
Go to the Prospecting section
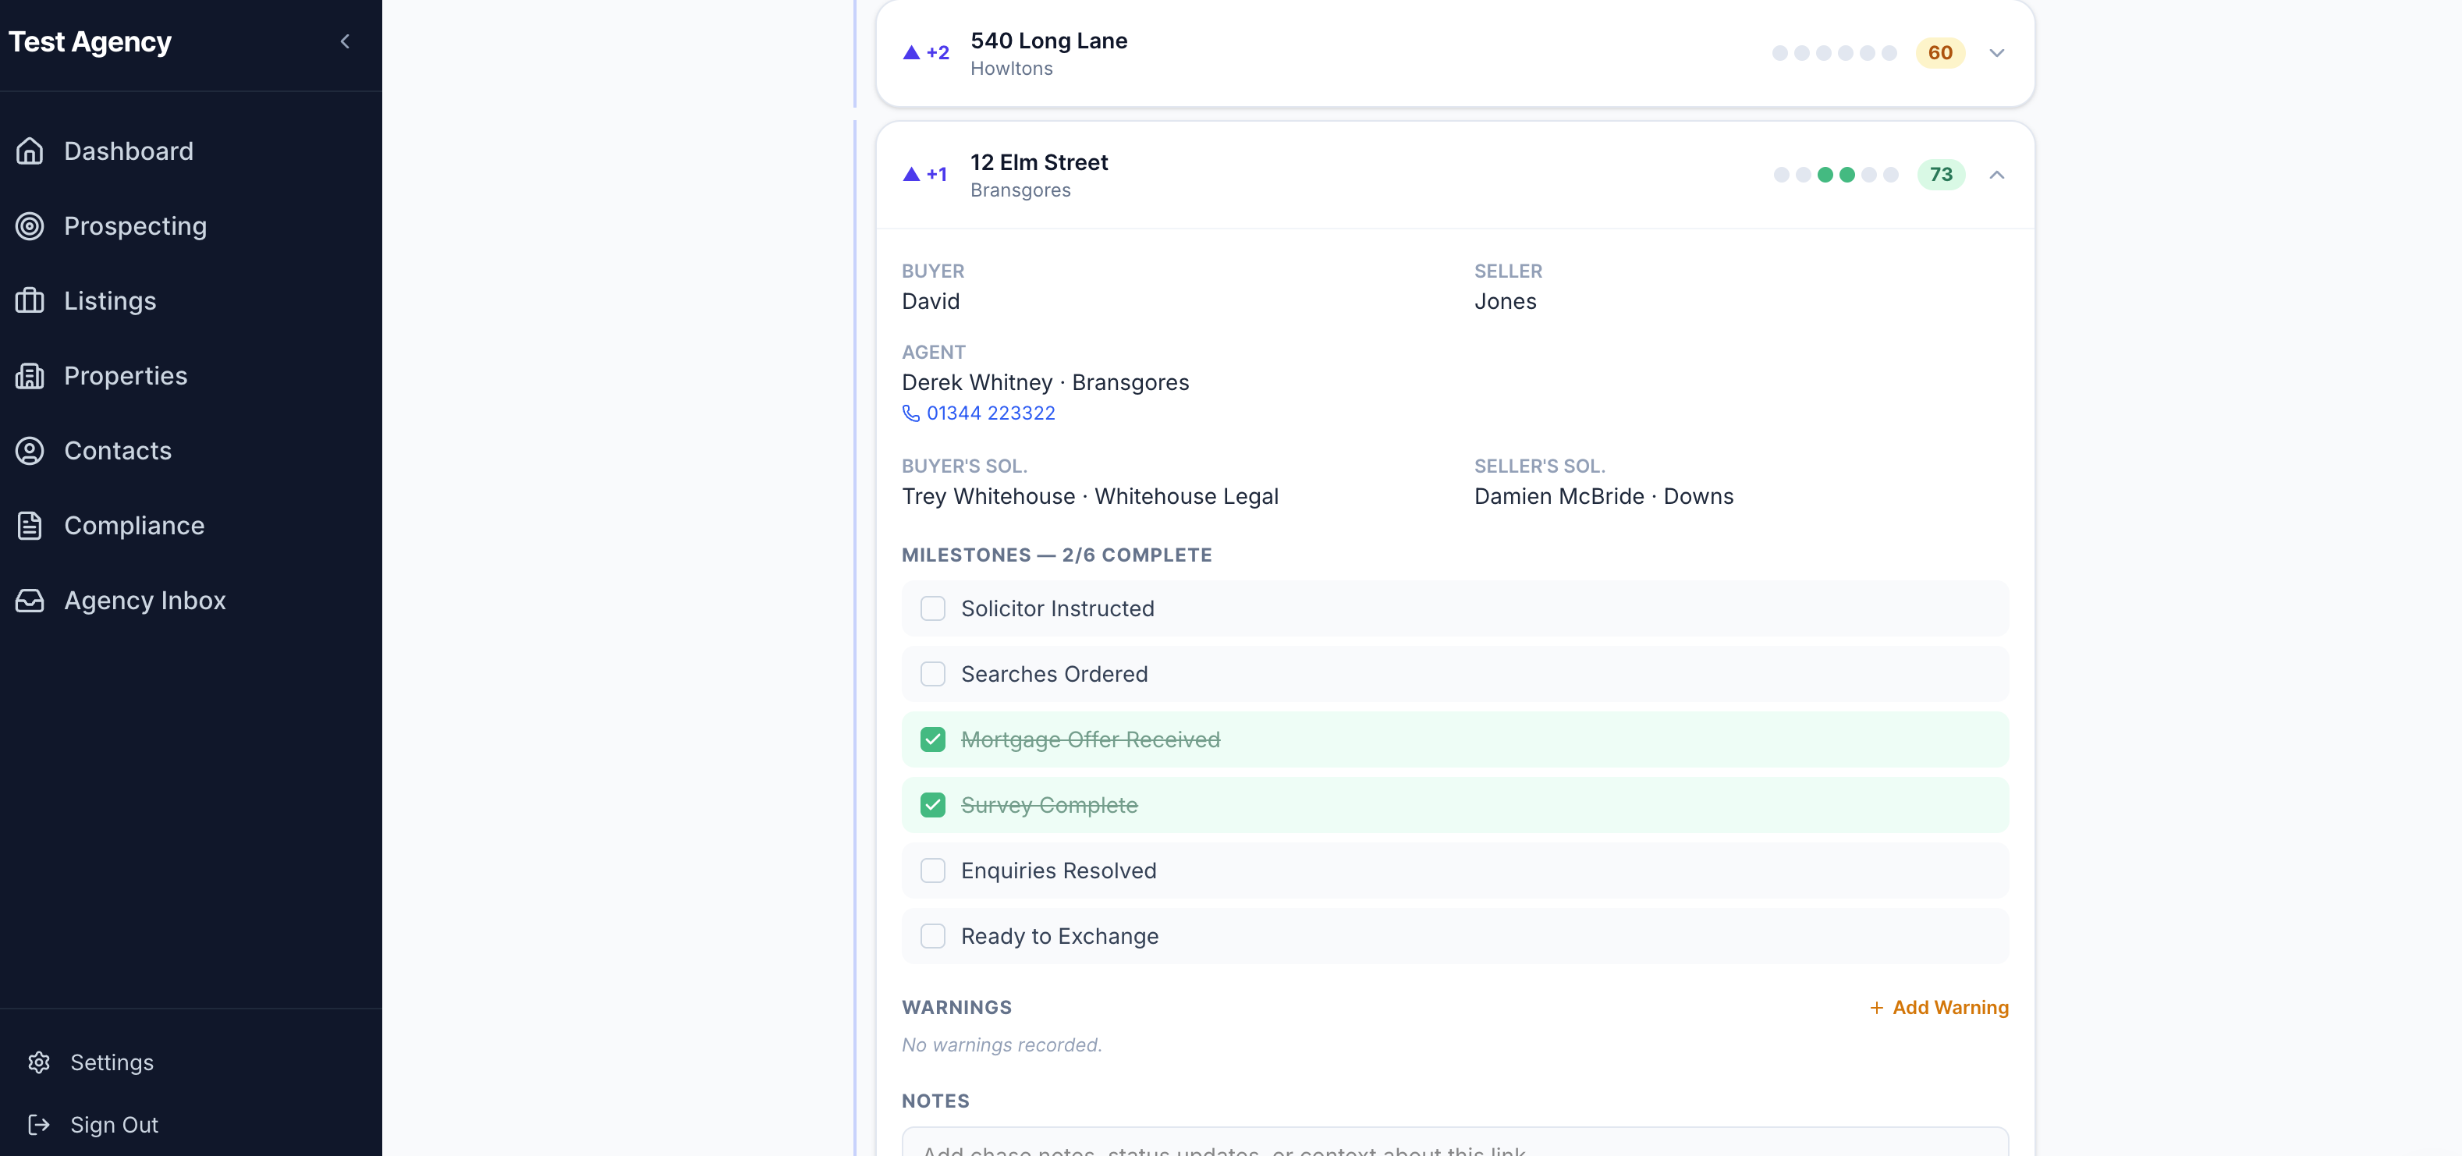(x=135, y=225)
